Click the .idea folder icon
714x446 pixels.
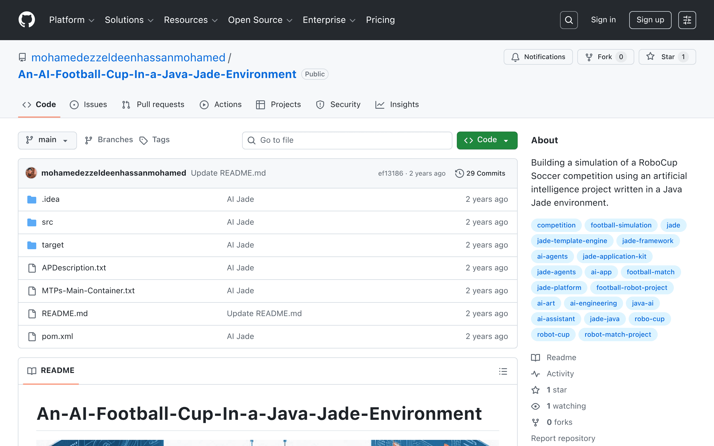(32, 199)
